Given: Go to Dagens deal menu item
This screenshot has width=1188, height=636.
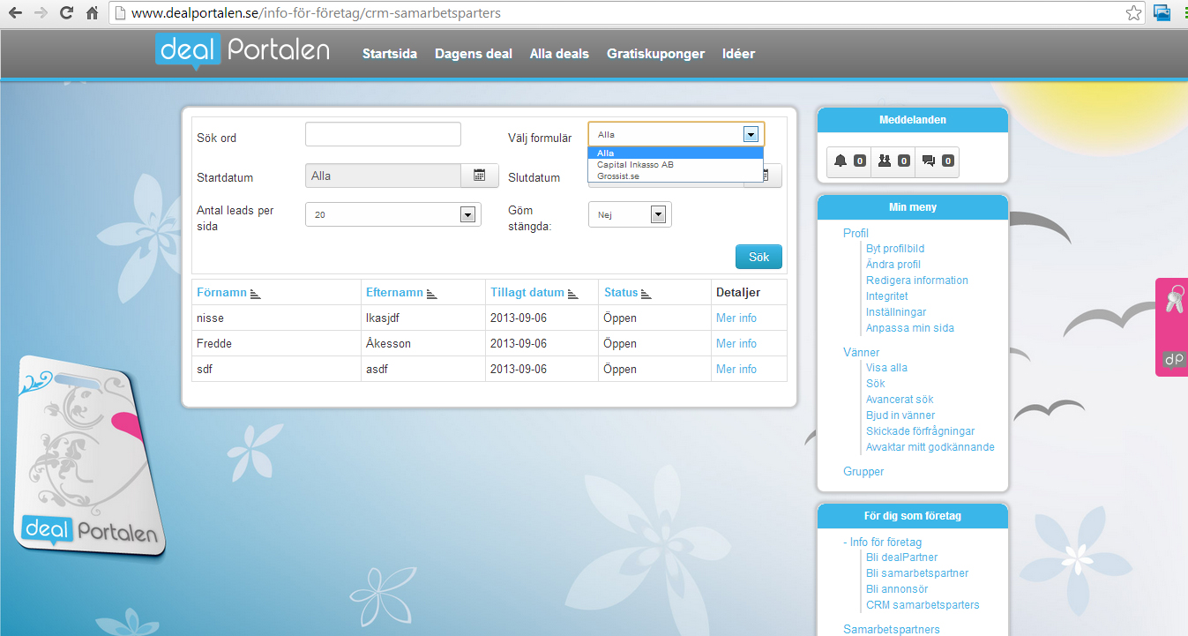Looking at the screenshot, I should click(473, 53).
